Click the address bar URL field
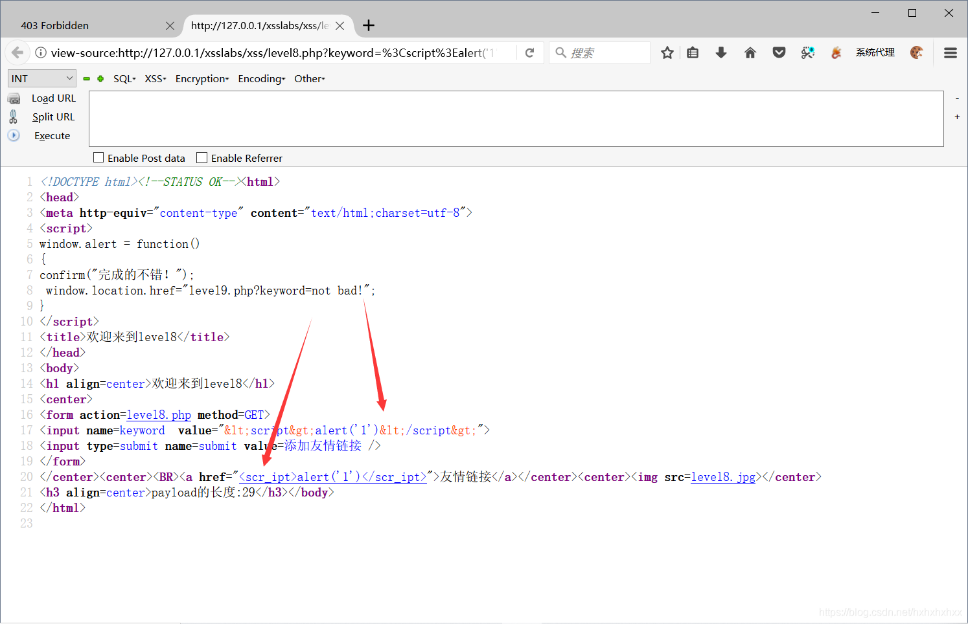 pyautogui.click(x=272, y=53)
